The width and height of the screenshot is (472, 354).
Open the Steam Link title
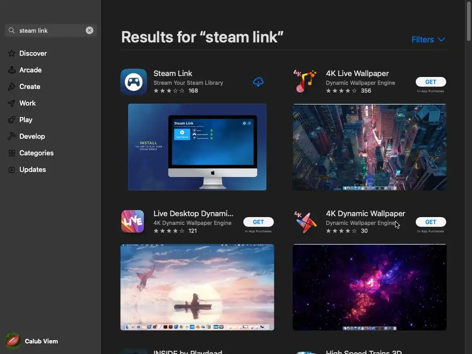click(173, 73)
